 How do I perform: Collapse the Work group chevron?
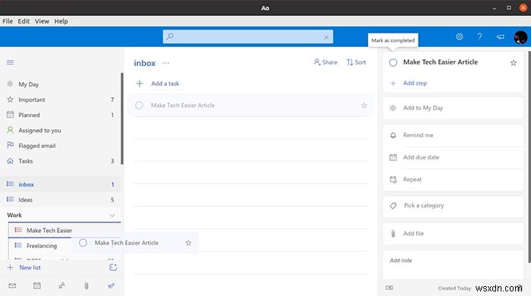[112, 216]
